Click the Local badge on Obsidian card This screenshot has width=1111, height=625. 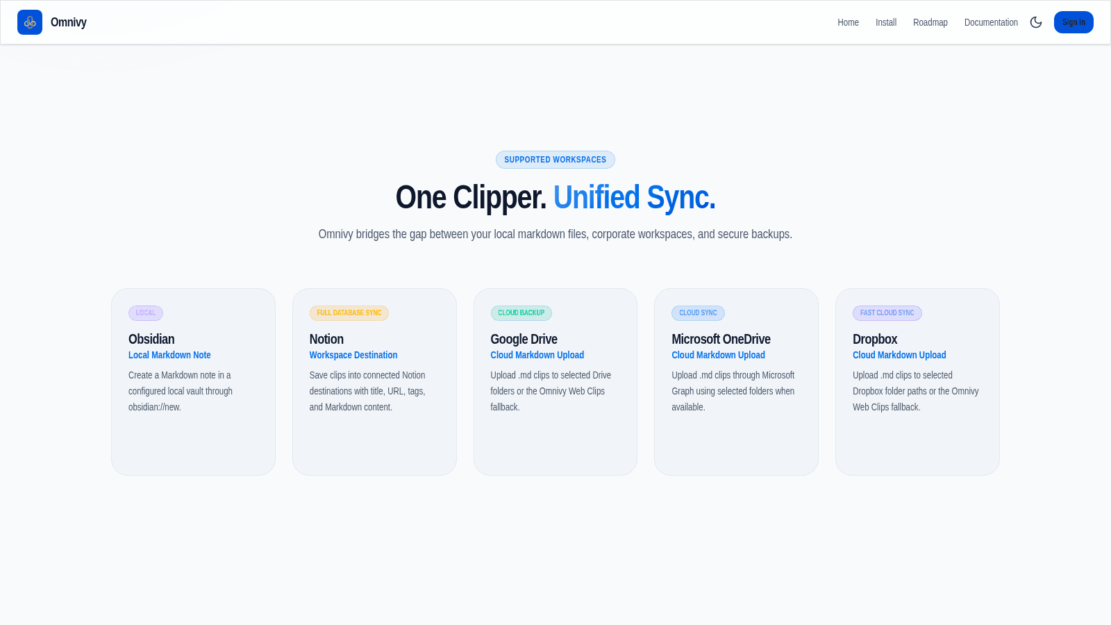click(x=146, y=313)
